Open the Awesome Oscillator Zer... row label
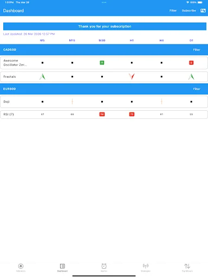 point(15,62)
